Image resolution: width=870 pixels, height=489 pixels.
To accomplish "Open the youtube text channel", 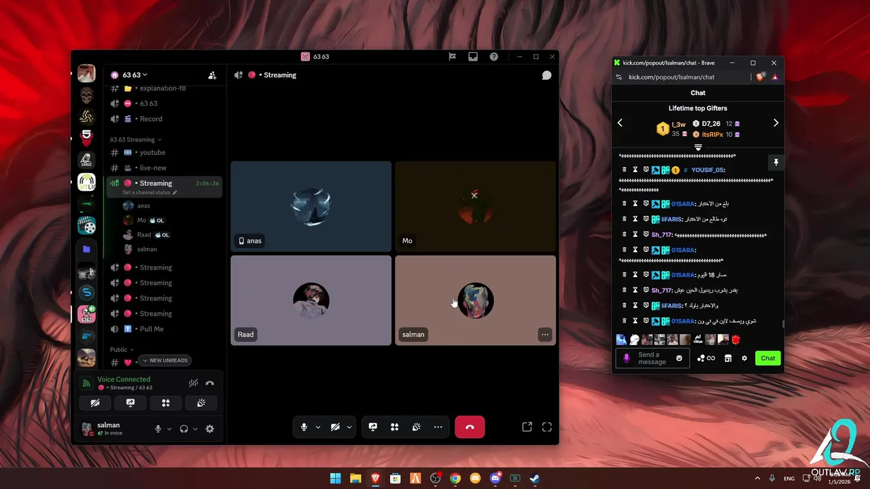I will pos(166,153).
